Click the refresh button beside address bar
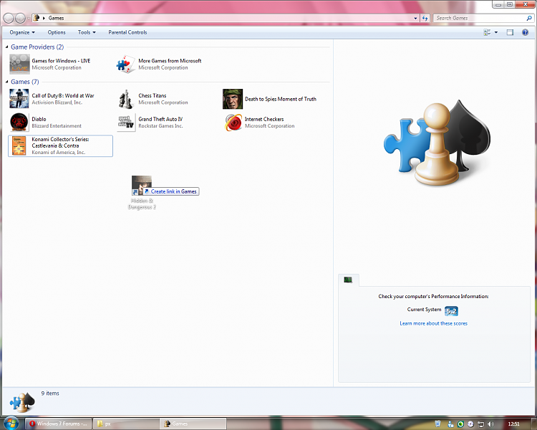The image size is (537, 430). click(425, 18)
